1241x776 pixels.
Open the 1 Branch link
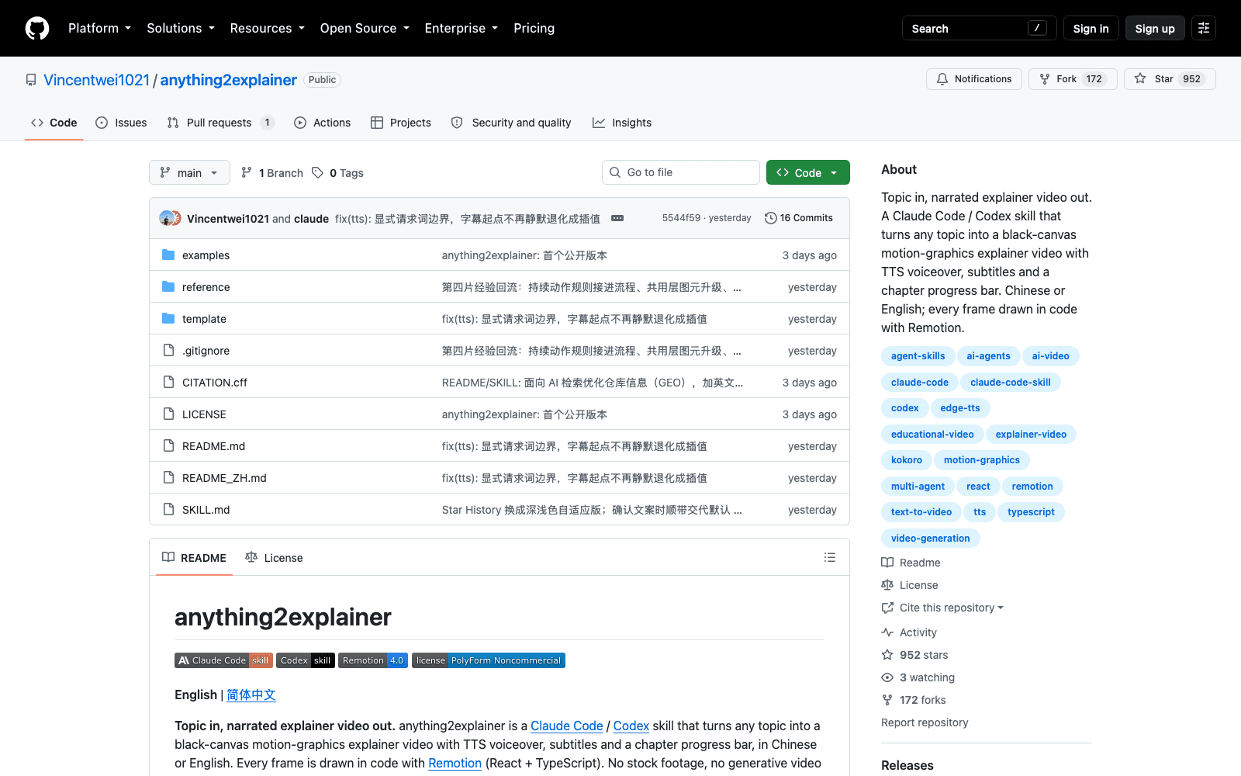pos(272,172)
